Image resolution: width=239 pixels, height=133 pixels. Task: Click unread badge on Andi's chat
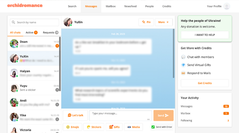57,105
